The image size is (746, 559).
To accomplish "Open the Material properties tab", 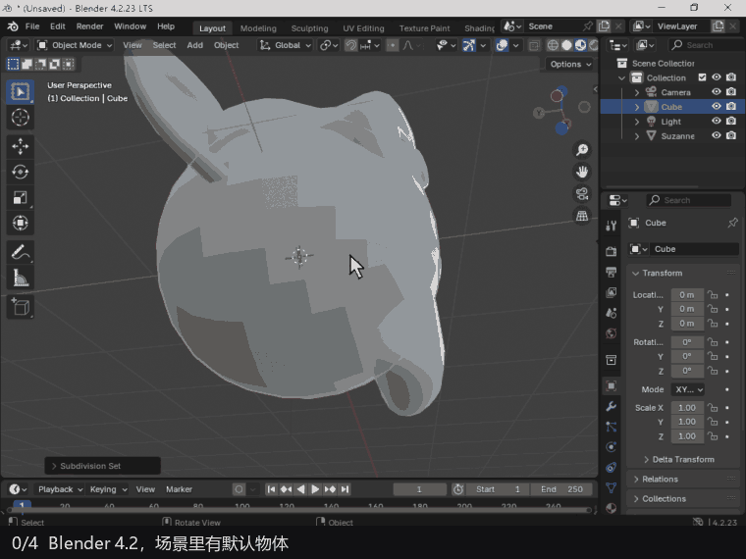I will click(612, 508).
